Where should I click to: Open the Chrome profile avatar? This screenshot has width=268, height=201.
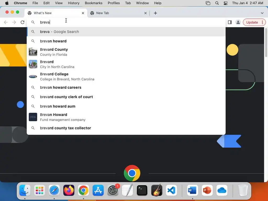pos(238,22)
